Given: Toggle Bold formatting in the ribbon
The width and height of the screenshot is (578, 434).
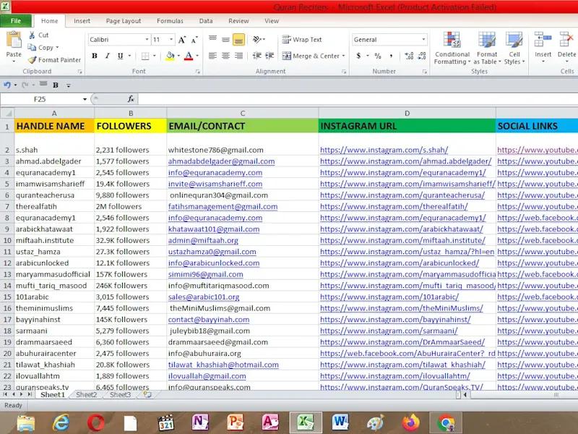Looking at the screenshot, I should coord(95,56).
